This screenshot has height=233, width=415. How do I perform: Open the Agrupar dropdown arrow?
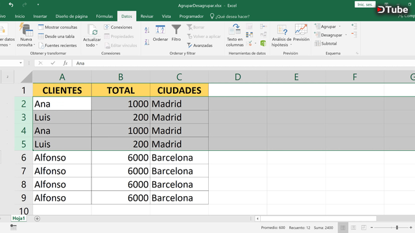pyautogui.click(x=340, y=27)
